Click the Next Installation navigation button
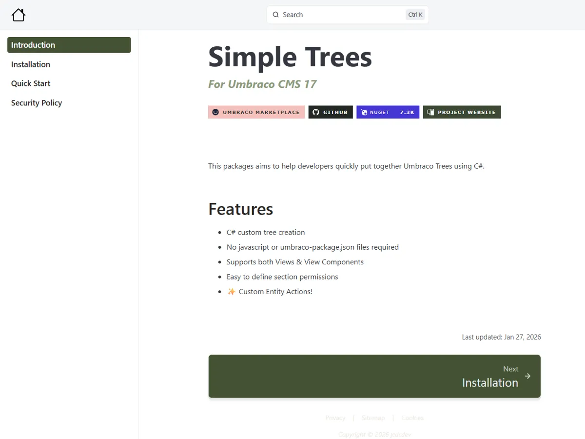 coord(374,376)
